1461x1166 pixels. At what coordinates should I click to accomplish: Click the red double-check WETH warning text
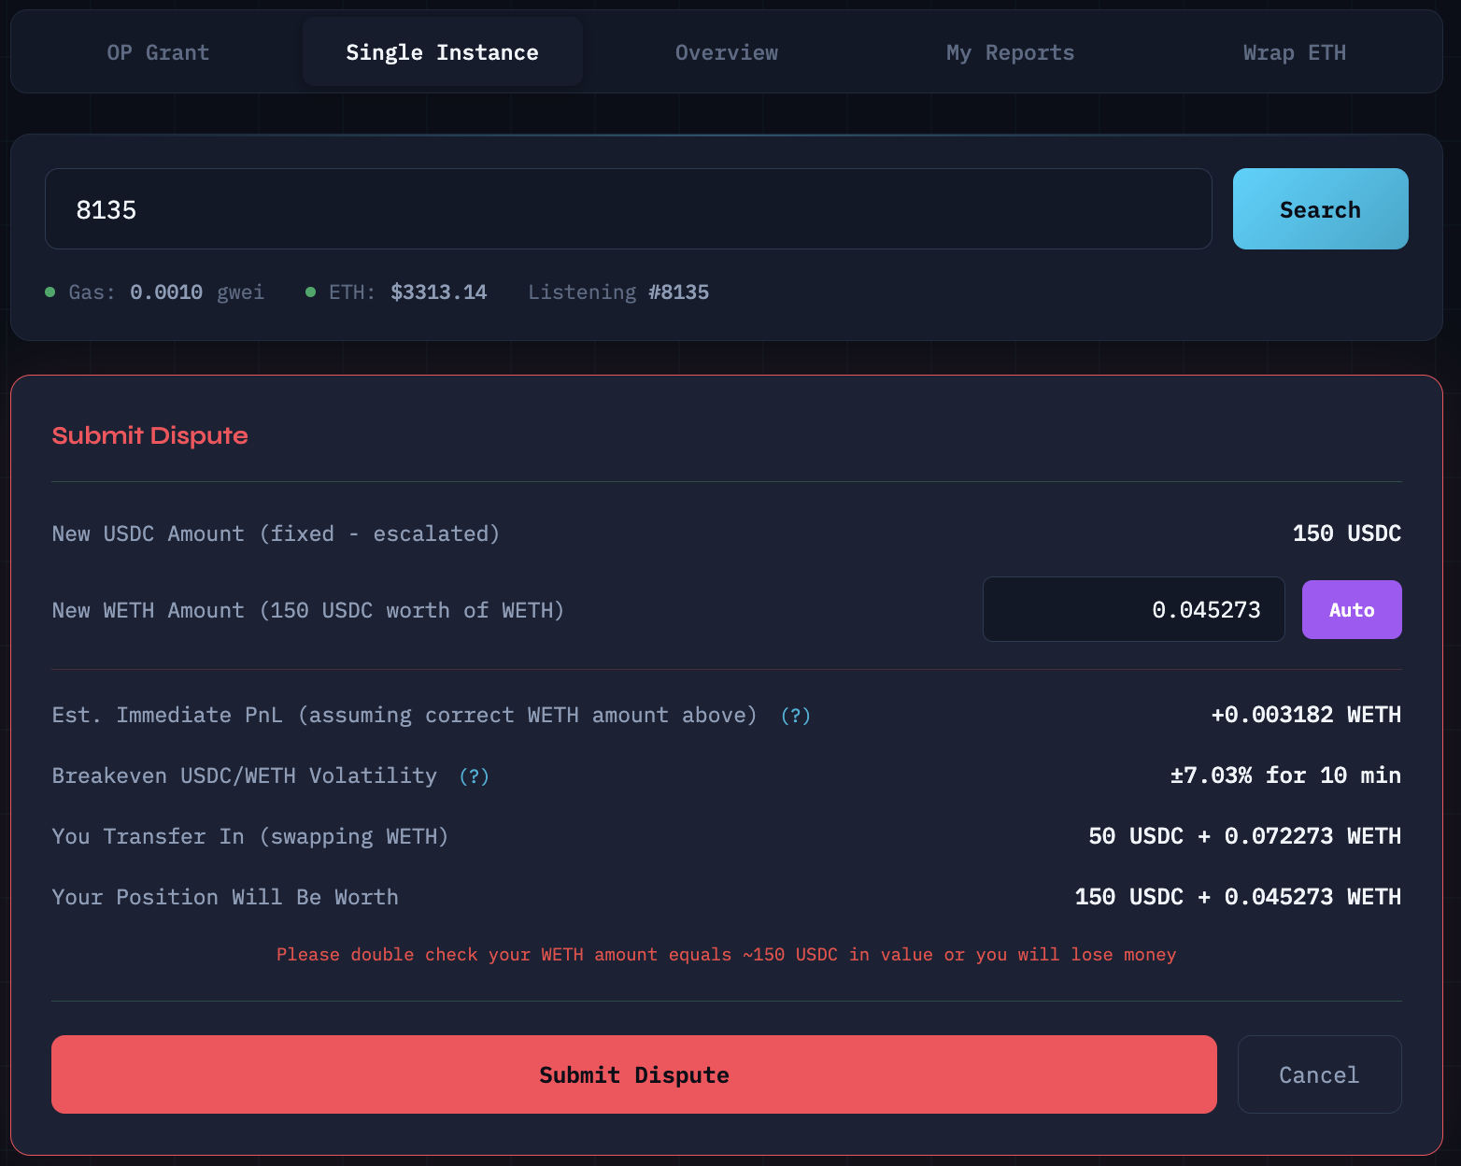[726, 955]
